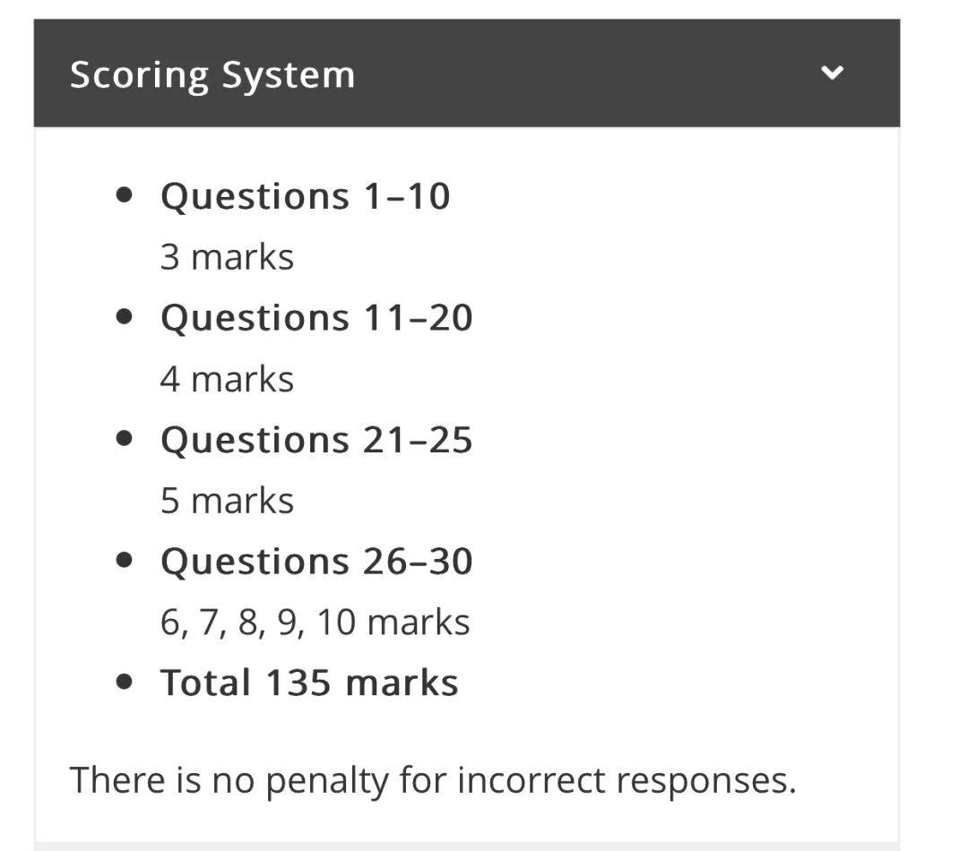
Task: Collapse the Scoring System chevron arrow
Action: tap(832, 73)
